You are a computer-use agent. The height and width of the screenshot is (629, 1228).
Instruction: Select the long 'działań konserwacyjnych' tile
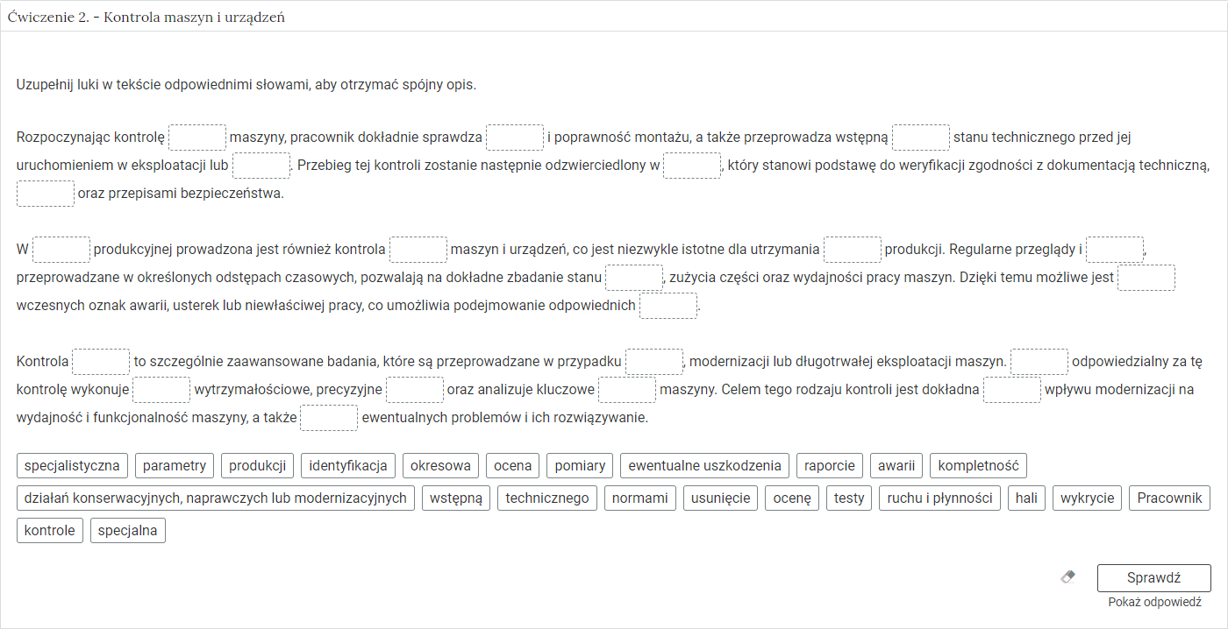click(216, 498)
